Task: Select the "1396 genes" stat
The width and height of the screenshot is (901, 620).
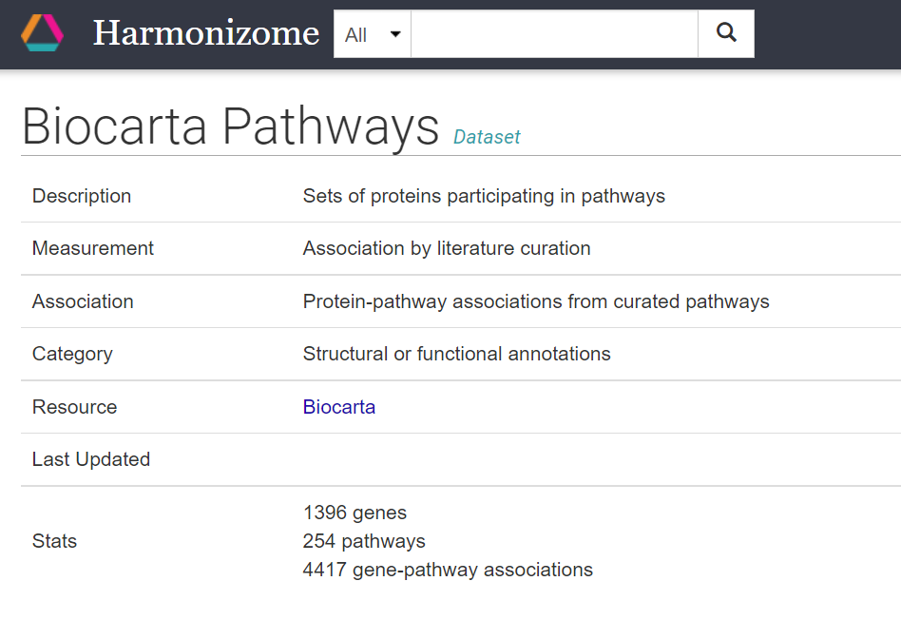Action: click(355, 513)
